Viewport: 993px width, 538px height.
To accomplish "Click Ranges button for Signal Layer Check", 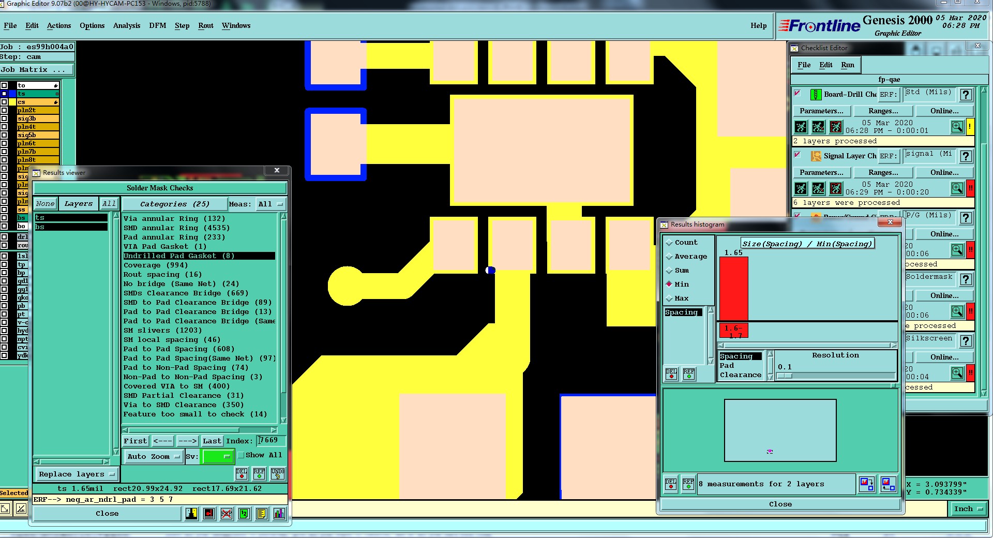I will [x=883, y=172].
